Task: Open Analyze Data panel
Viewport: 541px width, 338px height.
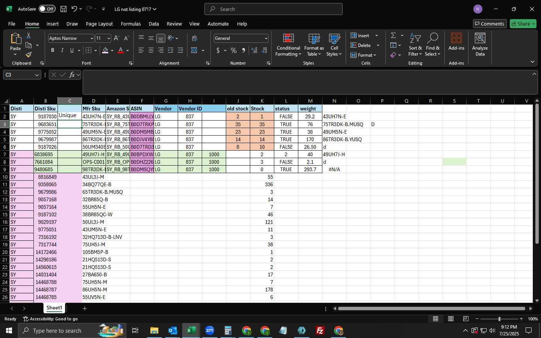Action: [480, 45]
